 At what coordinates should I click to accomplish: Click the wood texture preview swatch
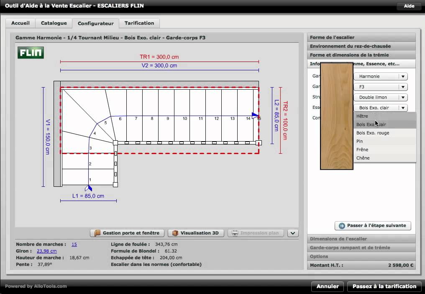point(337,116)
